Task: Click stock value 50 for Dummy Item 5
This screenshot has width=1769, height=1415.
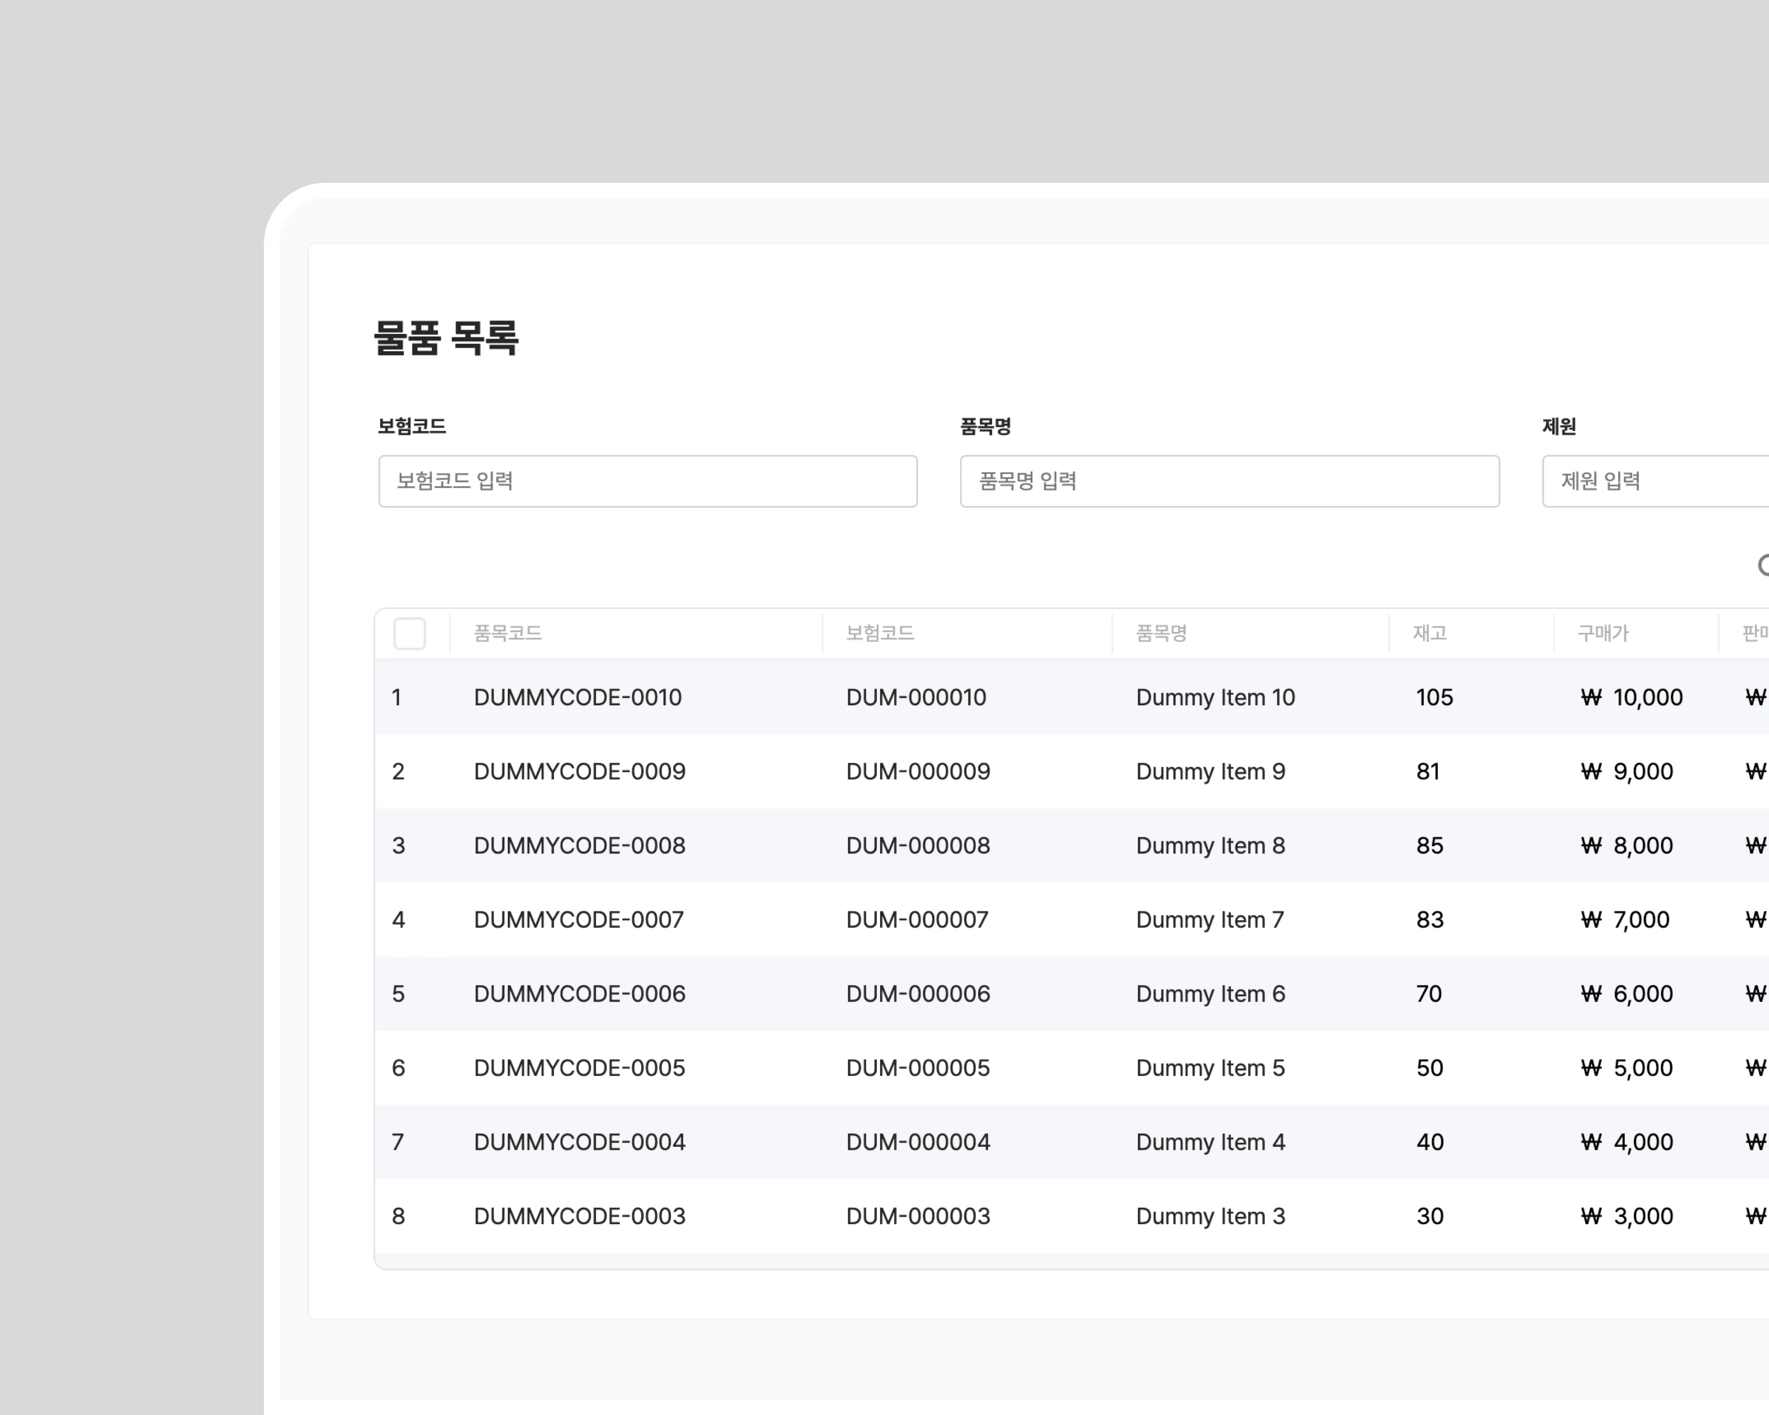Action: [x=1429, y=1068]
